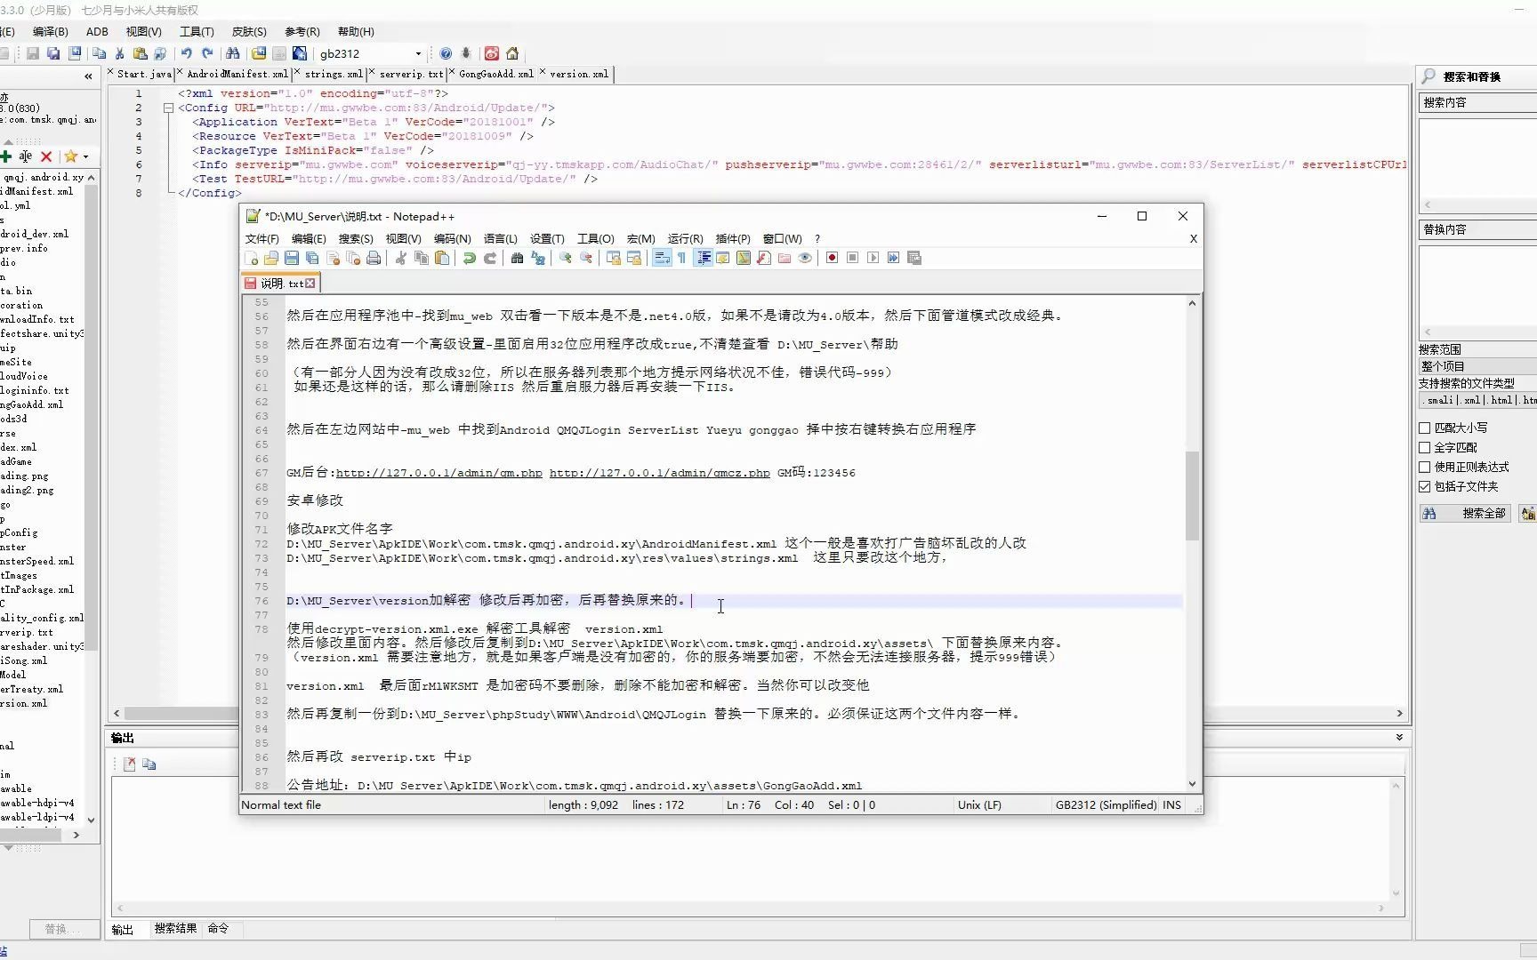Open the 皮肤(S) menu in ApkIDE
The image size is (1537, 960).
click(249, 31)
